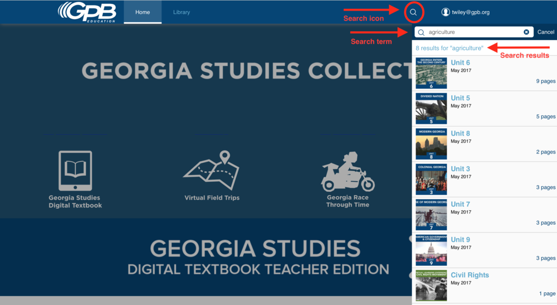Click 'May 2017' under Unit 6
557x305 pixels.
[461, 70]
